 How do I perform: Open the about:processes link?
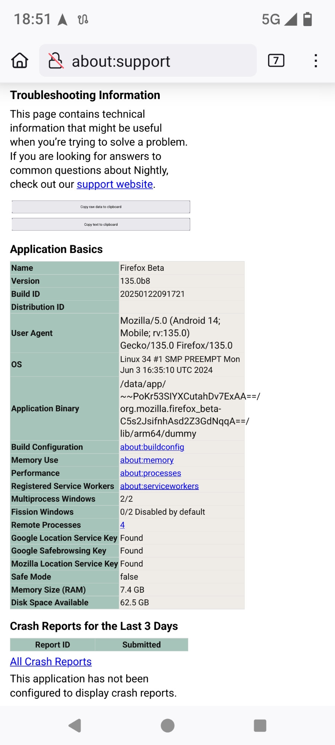[150, 473]
